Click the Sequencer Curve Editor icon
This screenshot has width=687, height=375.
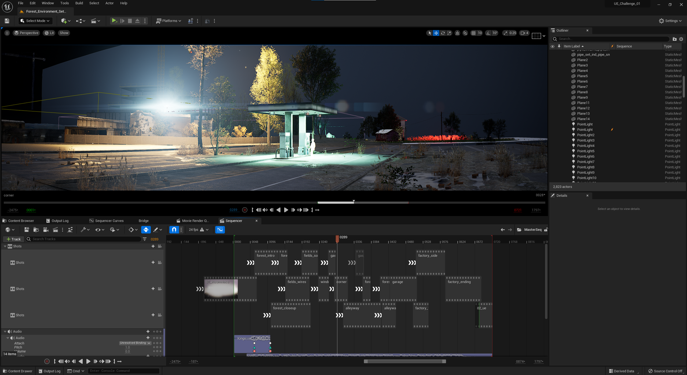click(x=220, y=230)
